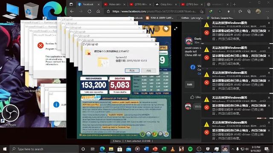The height and width of the screenshot is (153, 273).
Task: Go back to the previous page in Edge
Action: (x=72, y=11)
